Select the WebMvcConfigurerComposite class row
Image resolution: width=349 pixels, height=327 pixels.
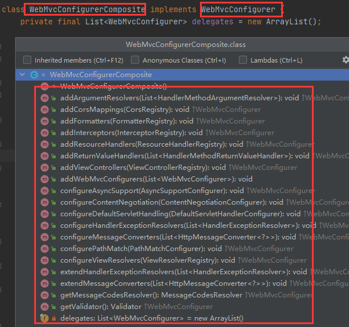click(182, 75)
